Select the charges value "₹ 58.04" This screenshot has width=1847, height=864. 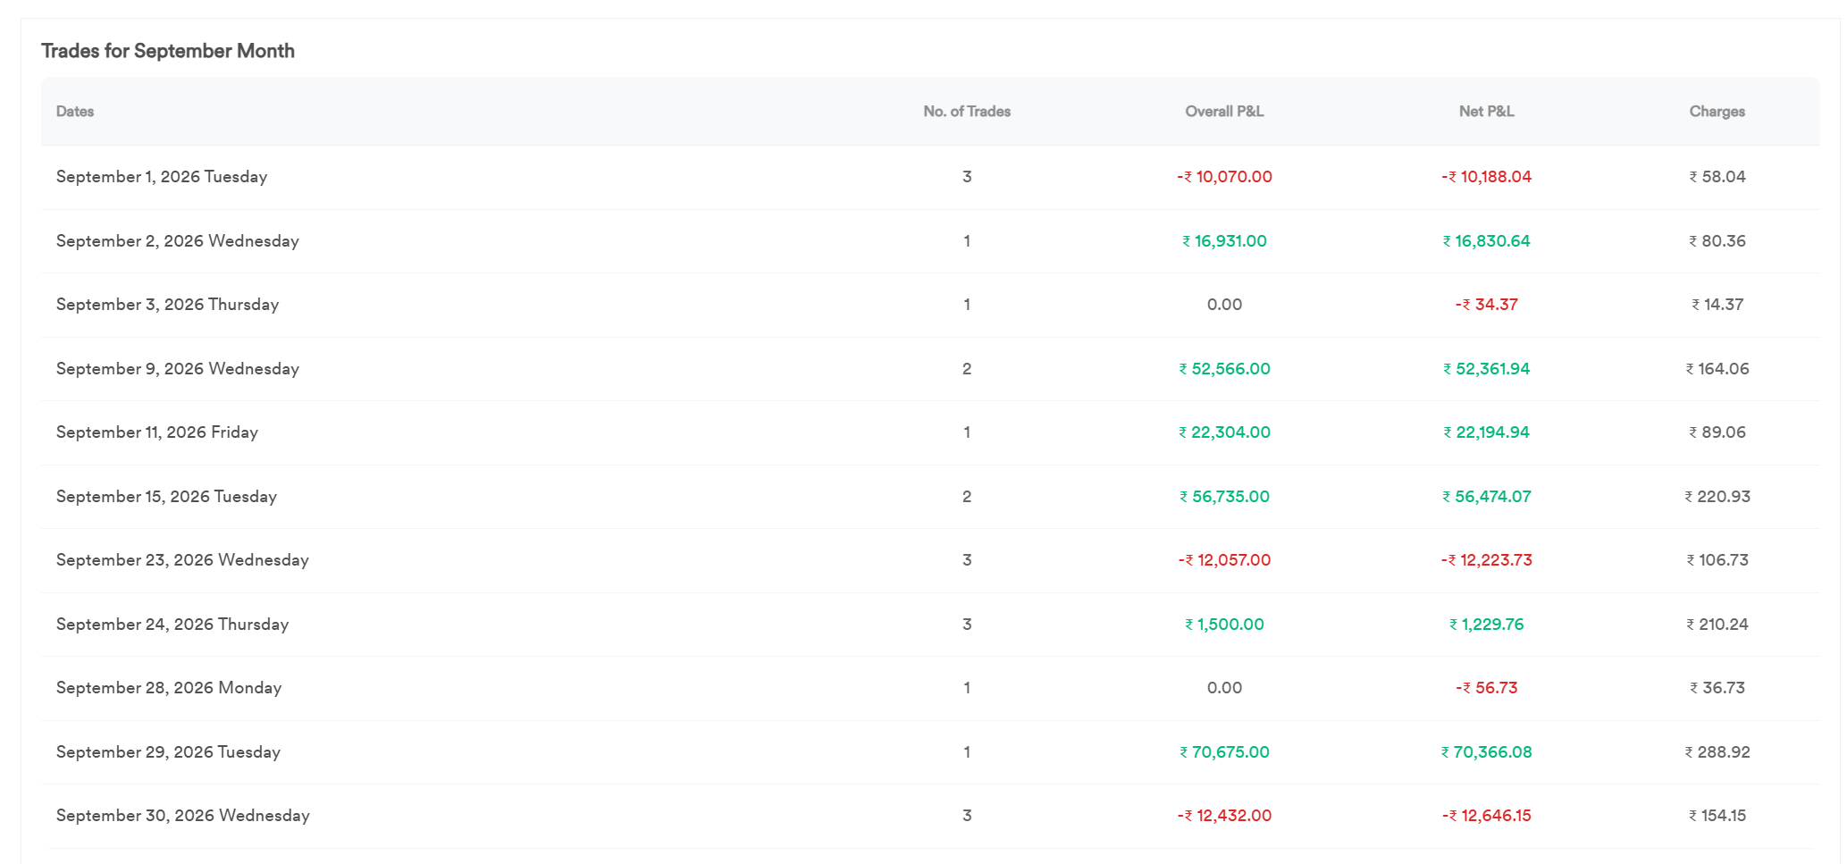point(1717,177)
